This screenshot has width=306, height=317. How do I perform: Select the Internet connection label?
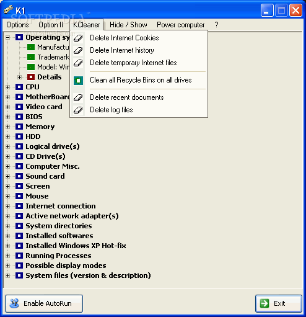point(61,206)
